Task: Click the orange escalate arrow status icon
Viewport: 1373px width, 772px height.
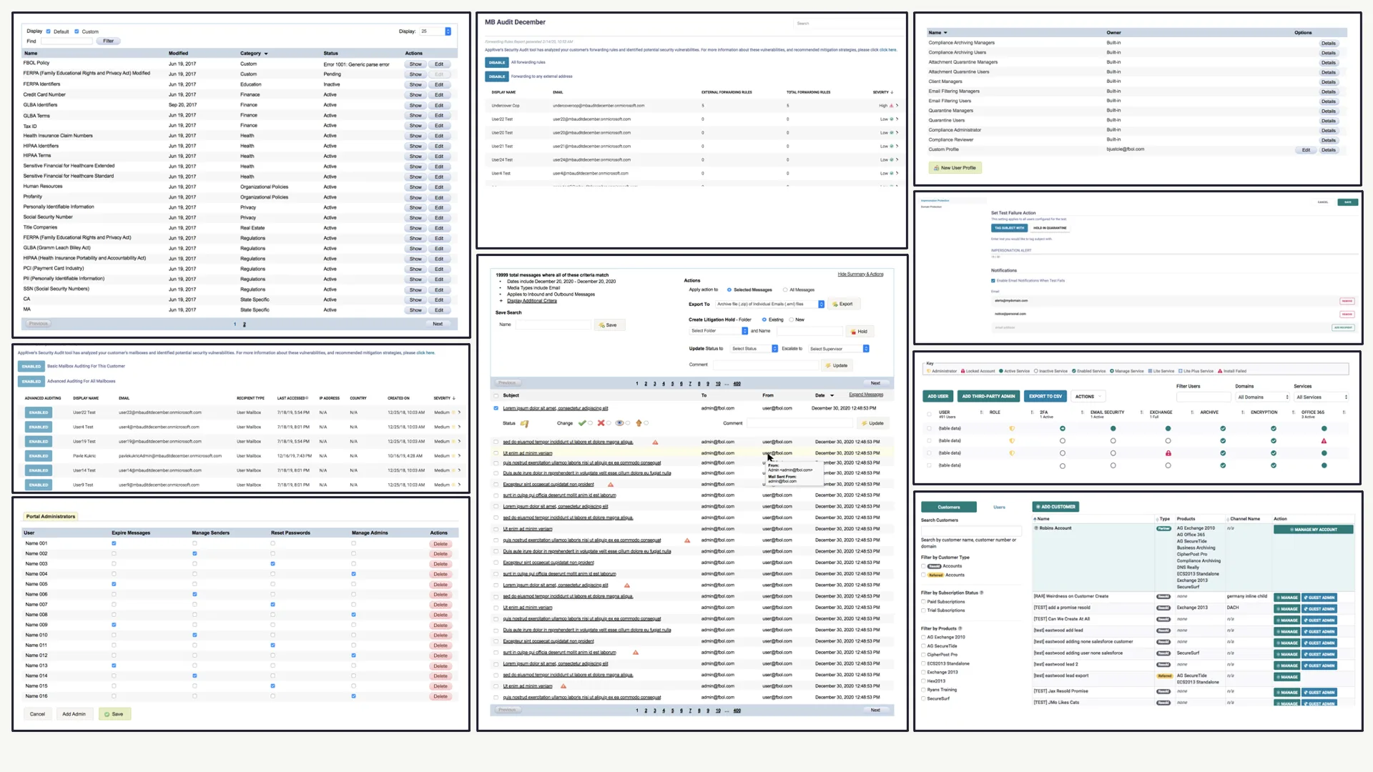Action: [x=639, y=423]
